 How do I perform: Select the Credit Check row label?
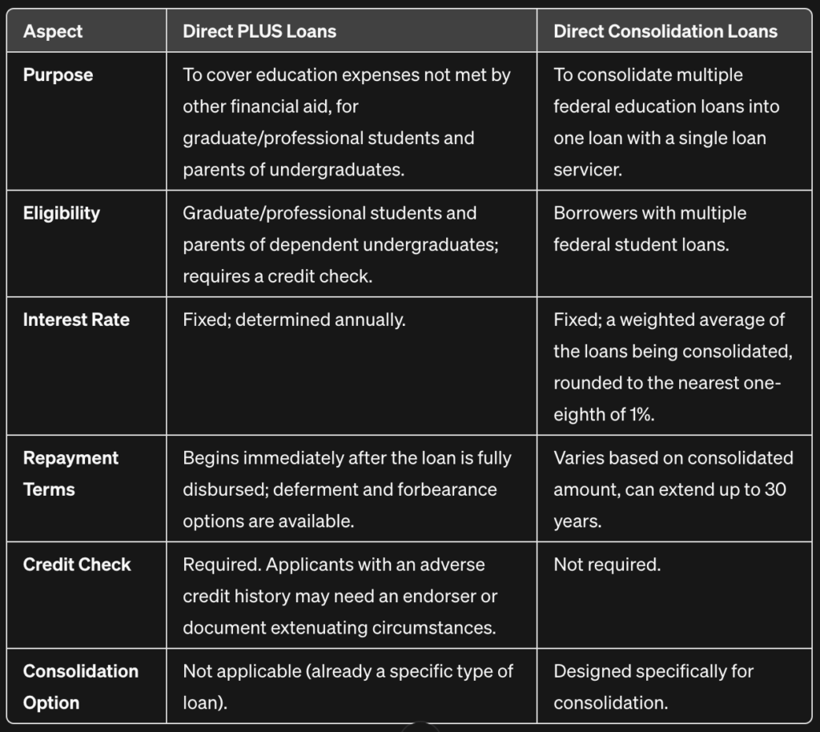point(77,565)
